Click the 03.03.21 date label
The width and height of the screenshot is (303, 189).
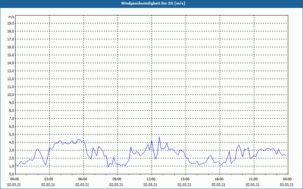287,185
